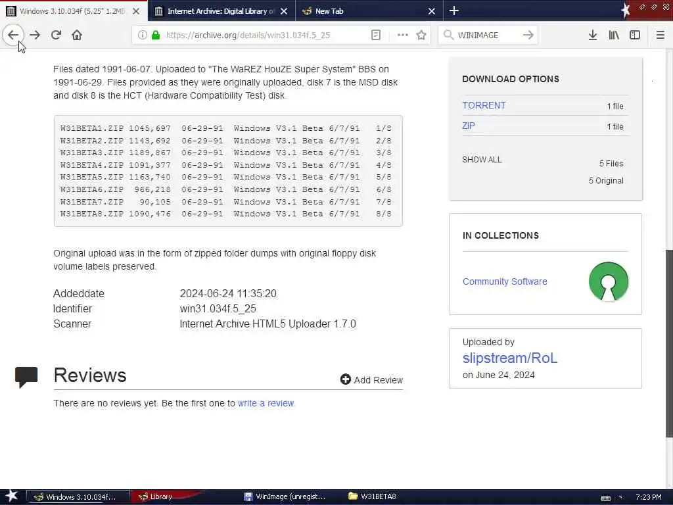The height and width of the screenshot is (505, 673).
Task: Switch to the Internet Archive Digital Library tab
Action: [221, 11]
